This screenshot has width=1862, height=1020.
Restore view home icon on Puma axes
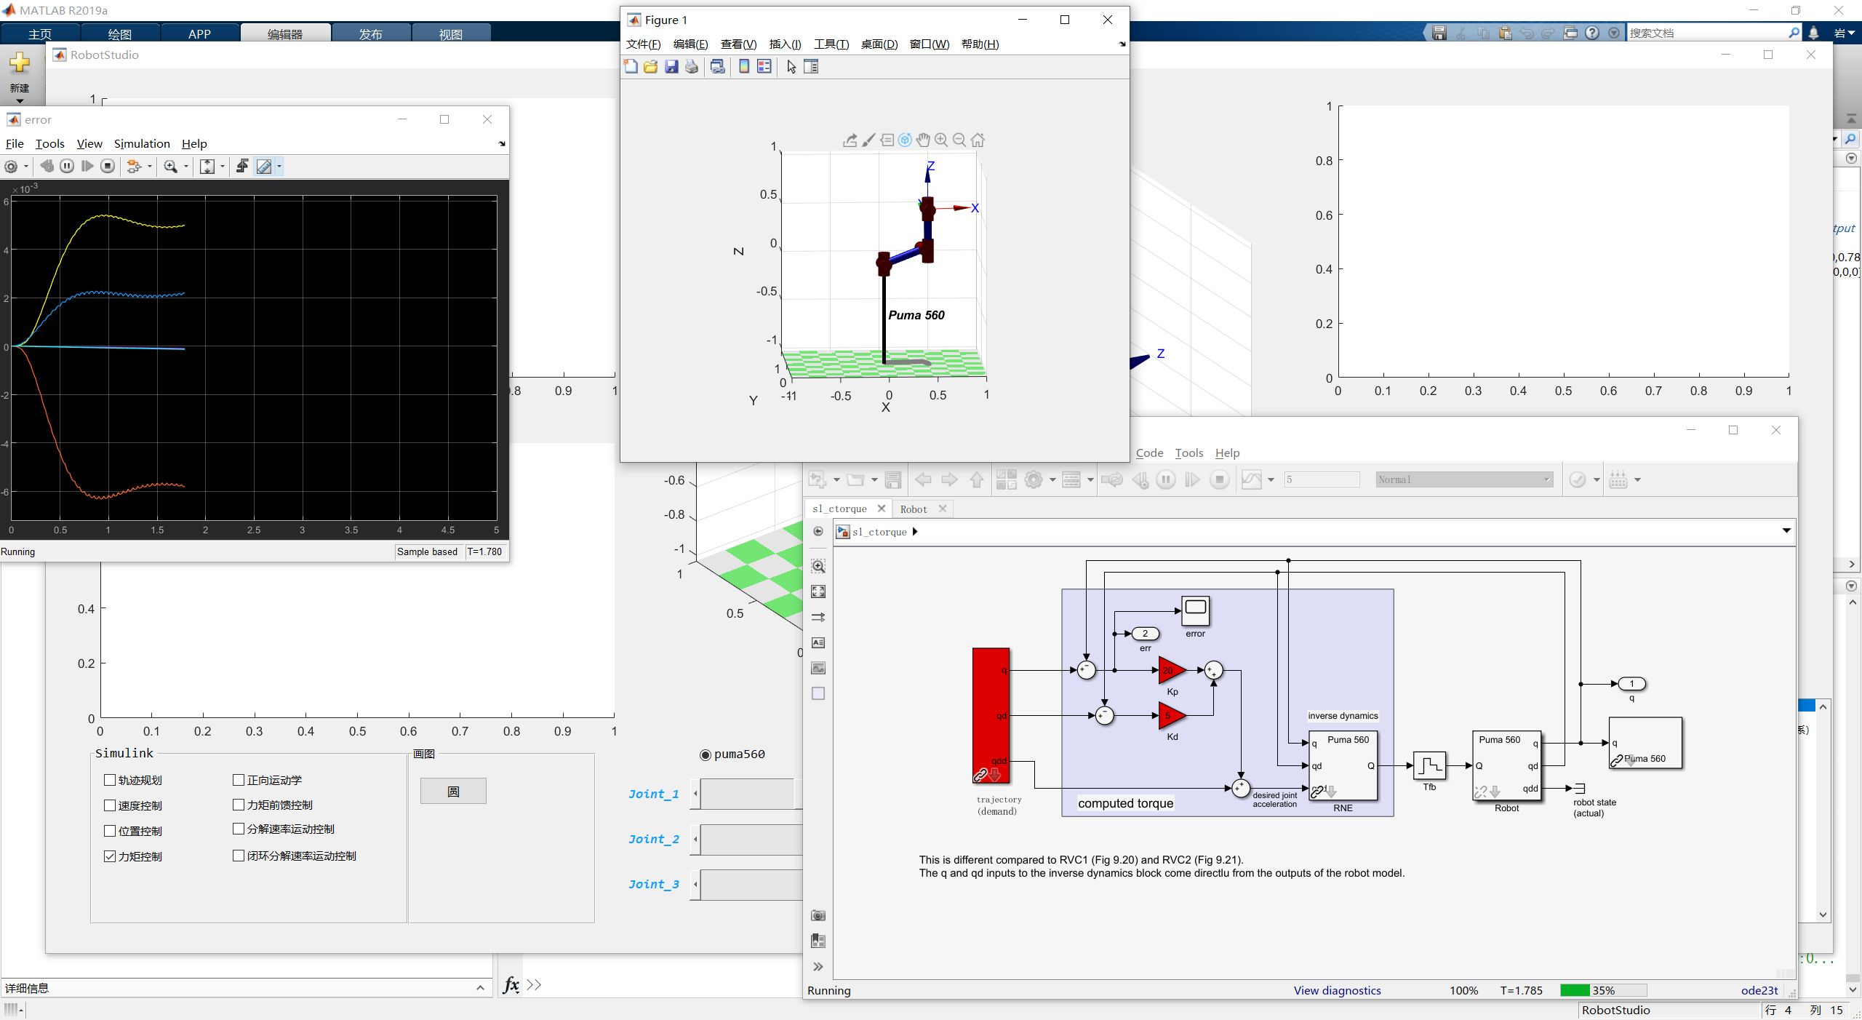coord(978,140)
